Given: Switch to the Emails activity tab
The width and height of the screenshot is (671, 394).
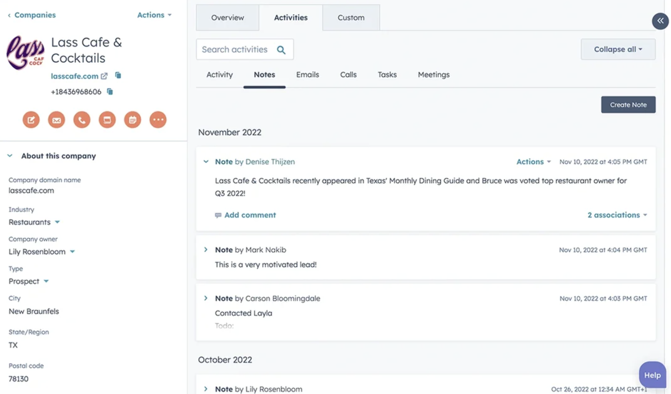Looking at the screenshot, I should pyautogui.click(x=307, y=75).
